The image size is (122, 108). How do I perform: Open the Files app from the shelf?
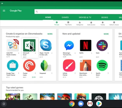pyautogui.click(x=81, y=104)
